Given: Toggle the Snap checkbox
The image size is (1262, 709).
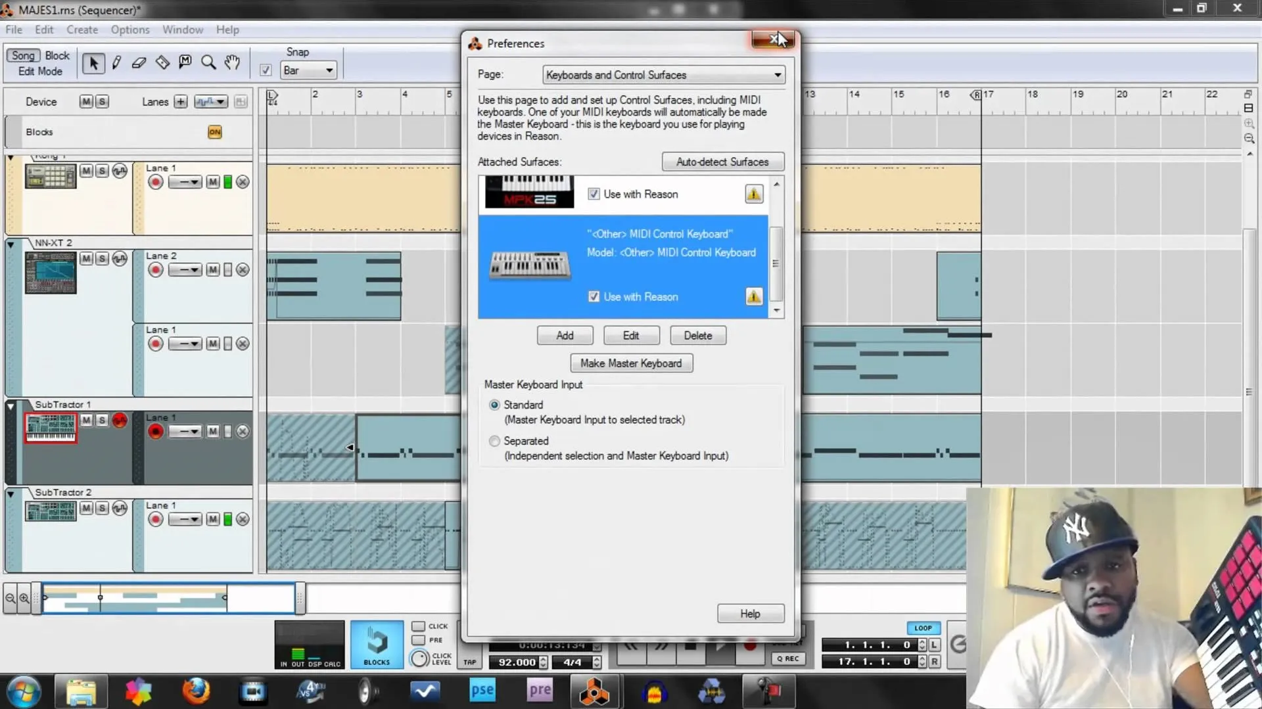Looking at the screenshot, I should pyautogui.click(x=266, y=70).
